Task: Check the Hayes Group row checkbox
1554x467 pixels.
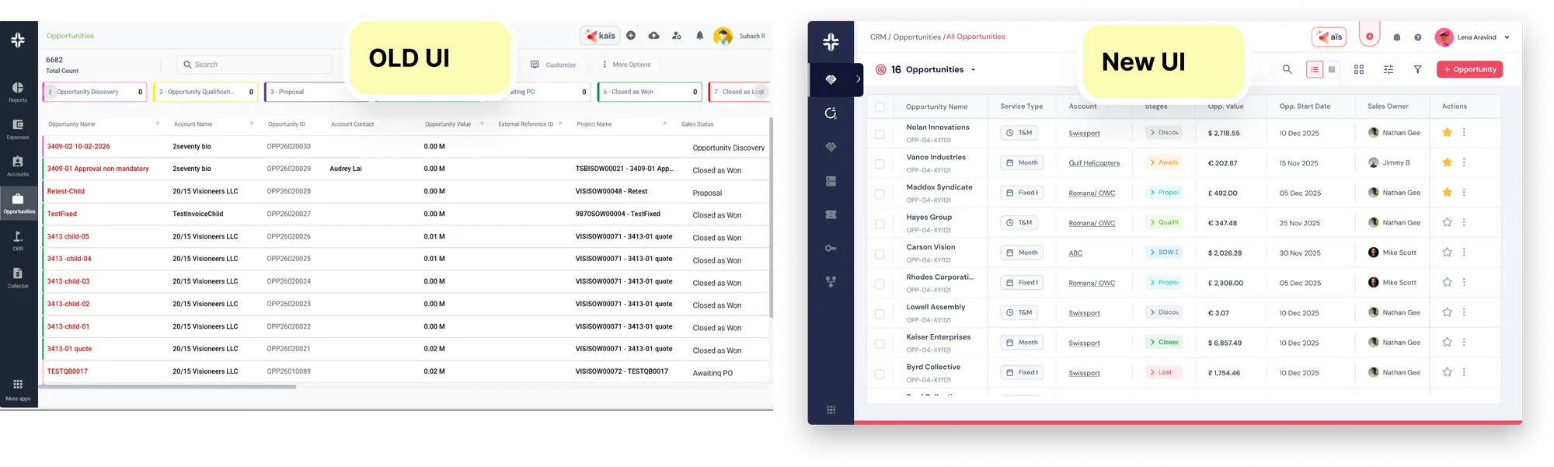Action: pos(880,224)
